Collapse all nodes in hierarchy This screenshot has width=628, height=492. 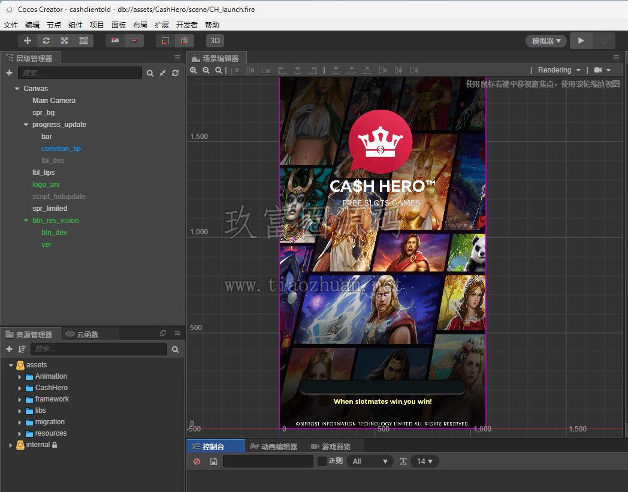162,73
